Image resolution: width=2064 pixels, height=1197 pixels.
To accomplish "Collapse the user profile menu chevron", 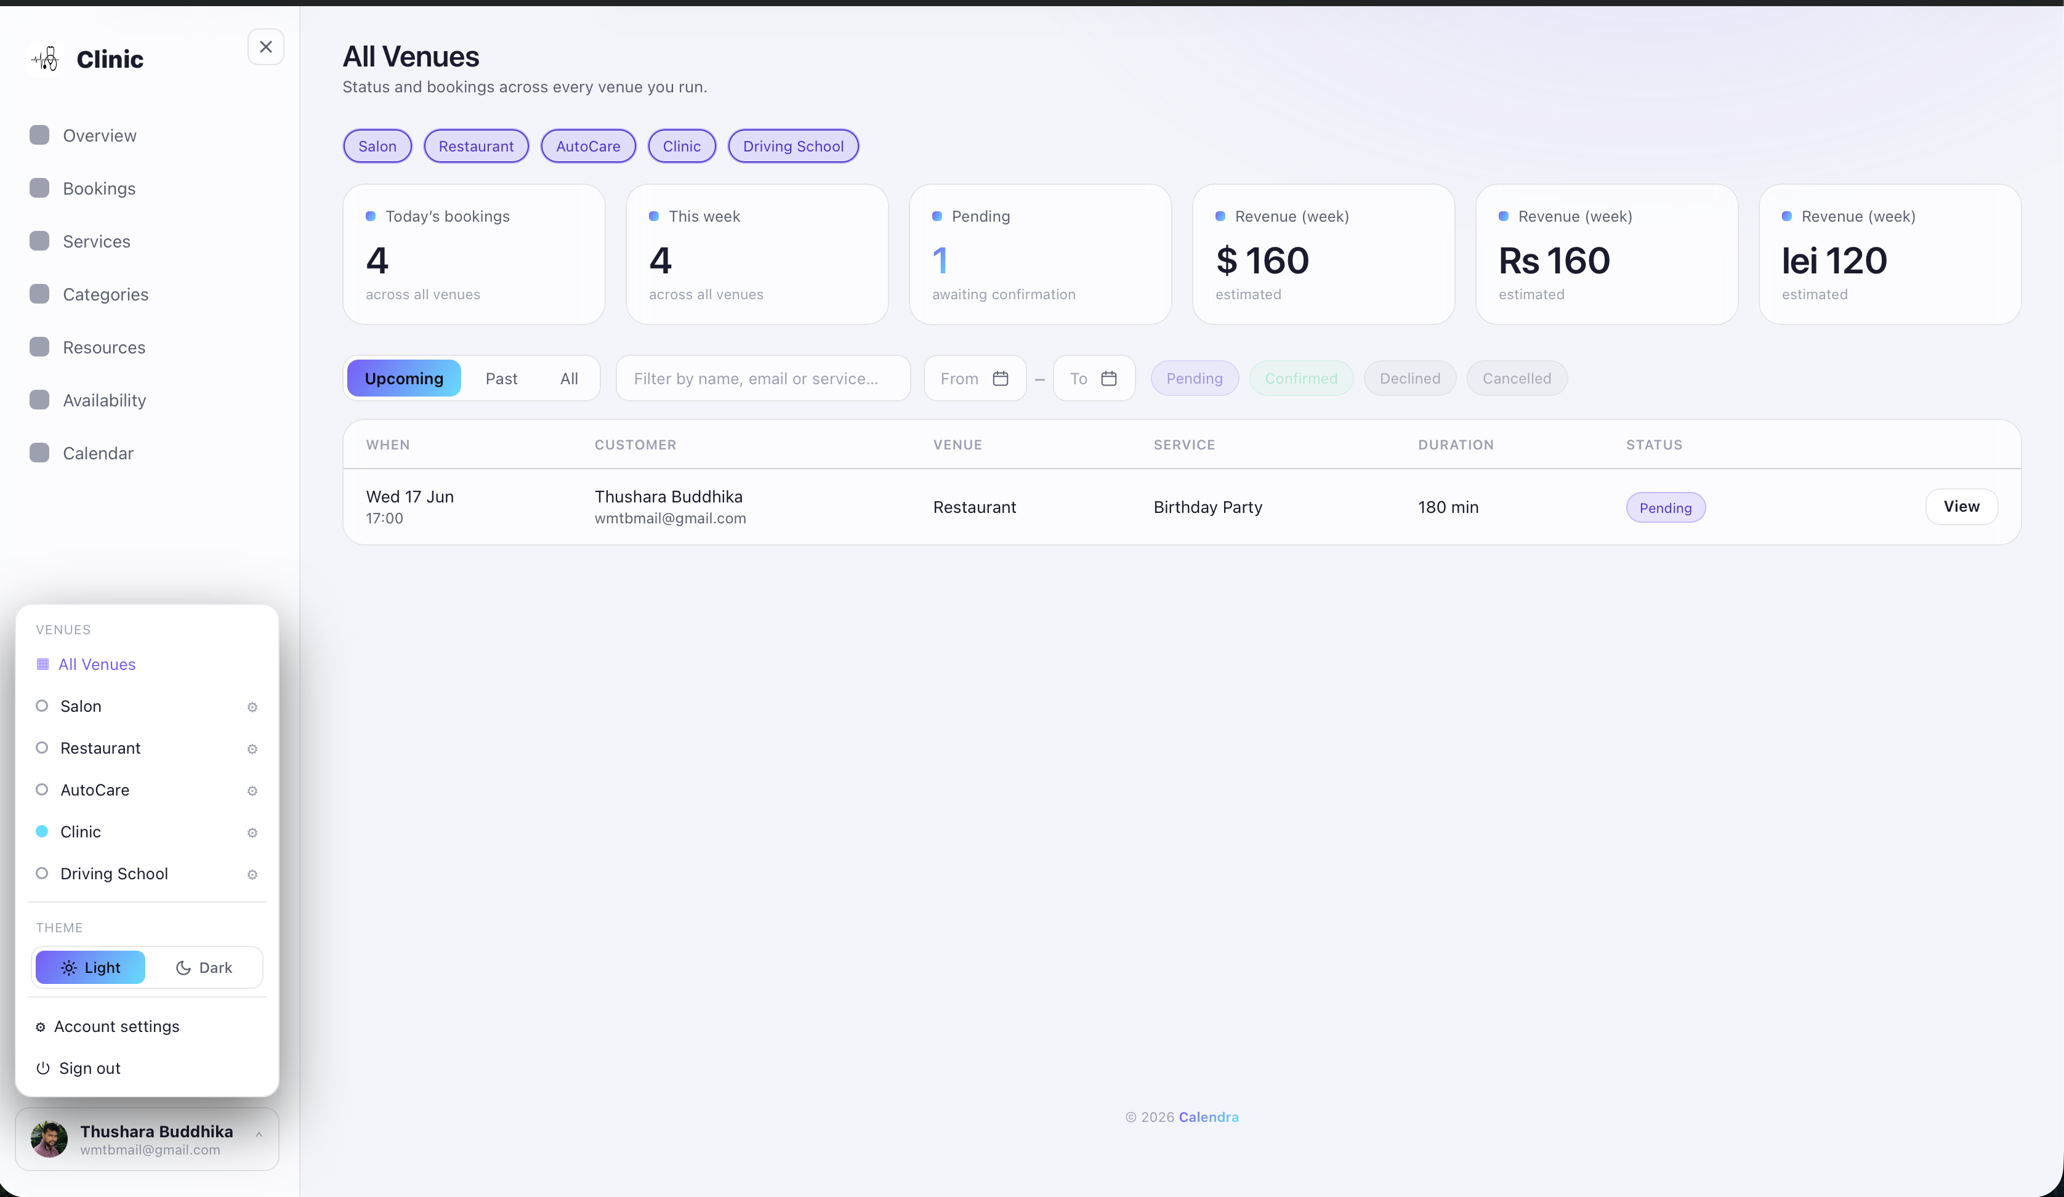I will 259,1135.
